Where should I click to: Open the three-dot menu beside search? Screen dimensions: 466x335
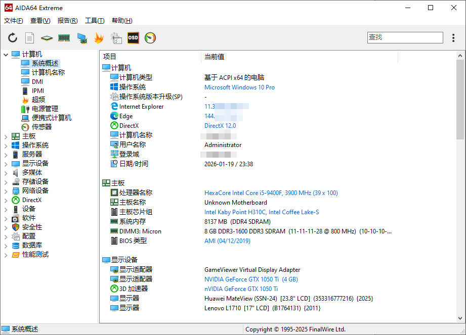453,38
